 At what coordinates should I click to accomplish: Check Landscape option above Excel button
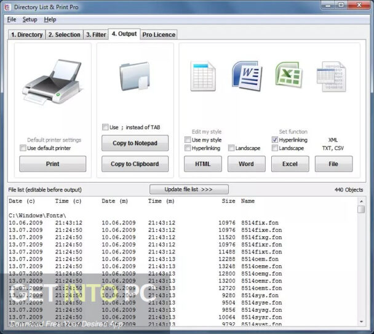point(275,148)
